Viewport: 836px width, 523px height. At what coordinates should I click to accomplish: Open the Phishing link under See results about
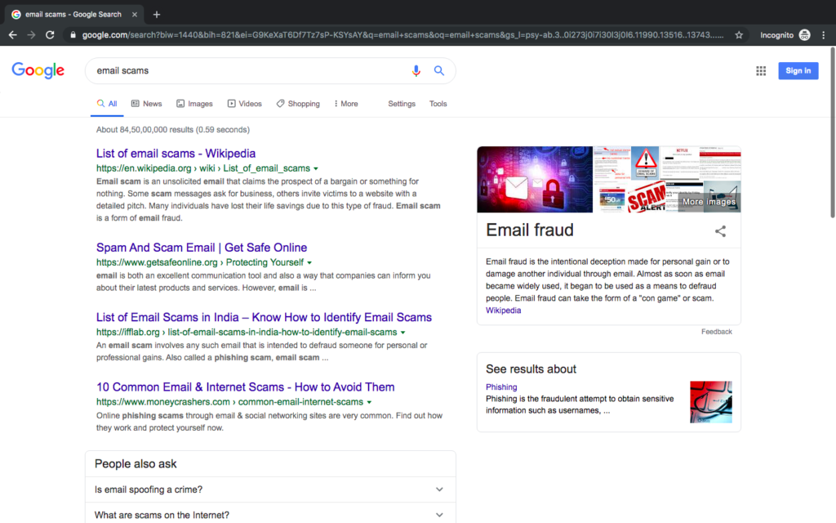(501, 387)
